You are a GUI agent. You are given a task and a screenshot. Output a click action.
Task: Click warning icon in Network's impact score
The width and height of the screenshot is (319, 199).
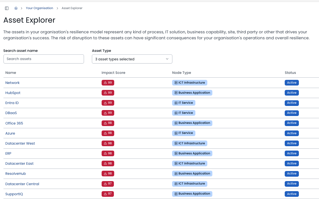point(105,83)
